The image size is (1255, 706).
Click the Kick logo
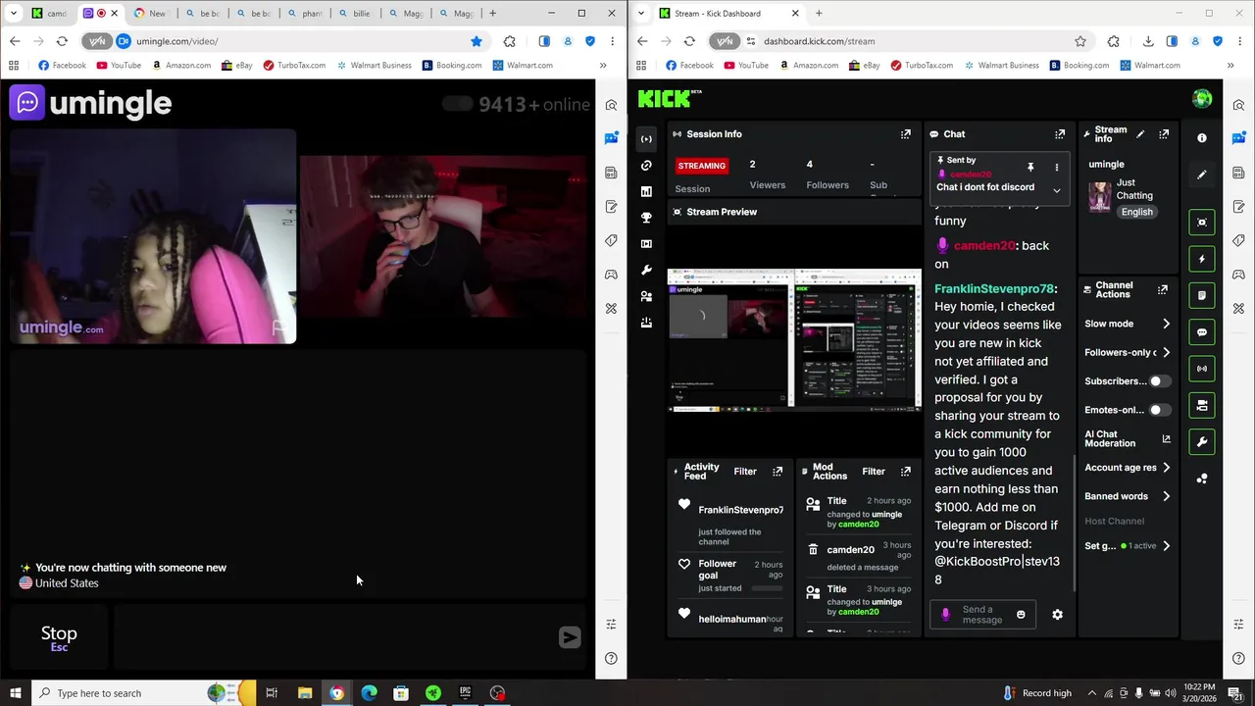coord(670,98)
